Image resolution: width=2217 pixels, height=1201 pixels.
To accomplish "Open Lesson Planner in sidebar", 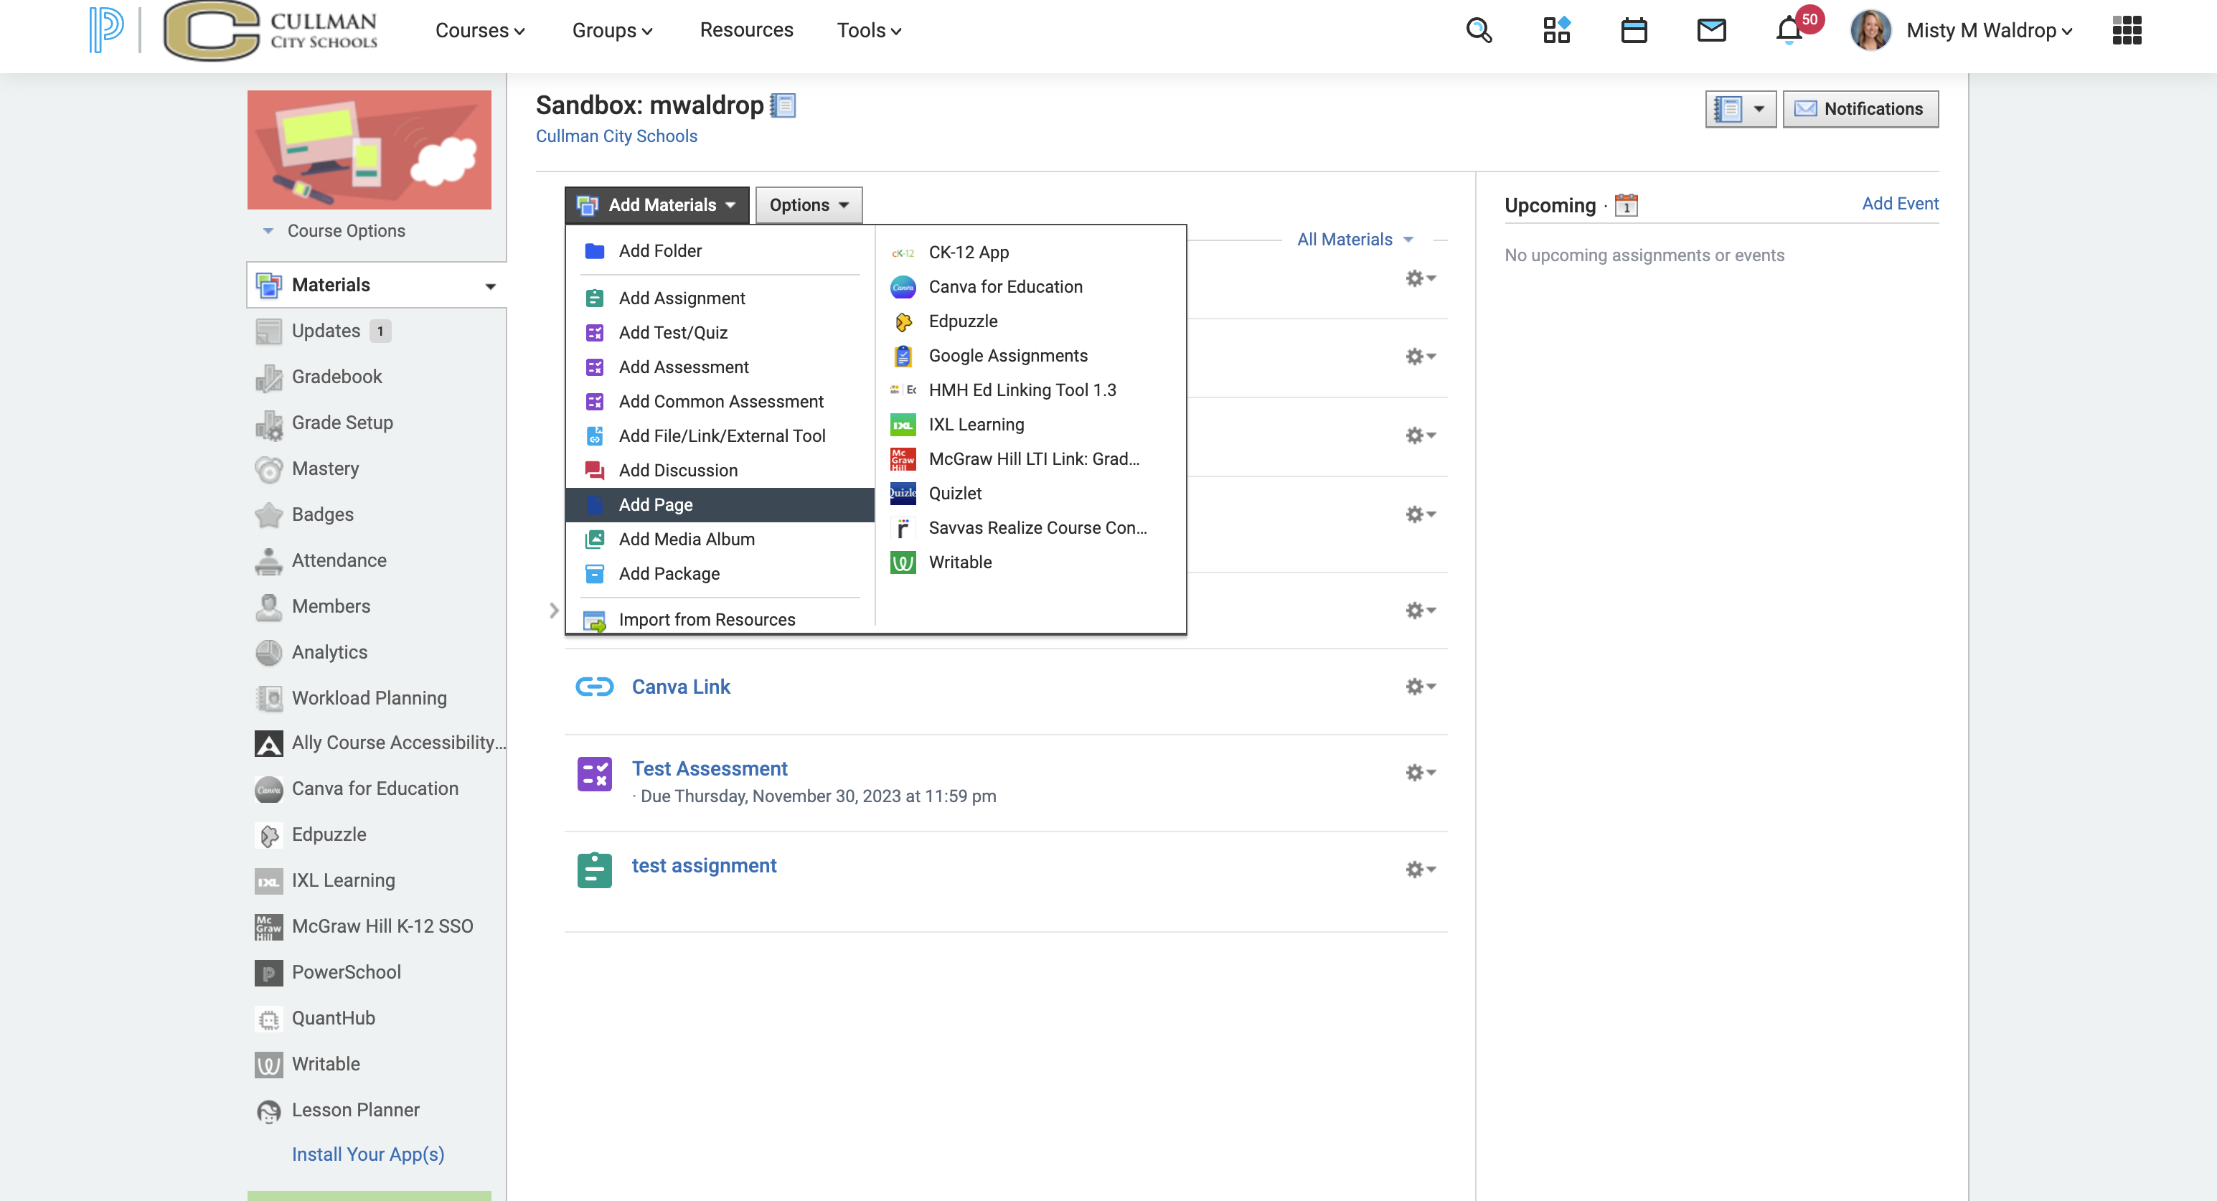I will 355,1110.
